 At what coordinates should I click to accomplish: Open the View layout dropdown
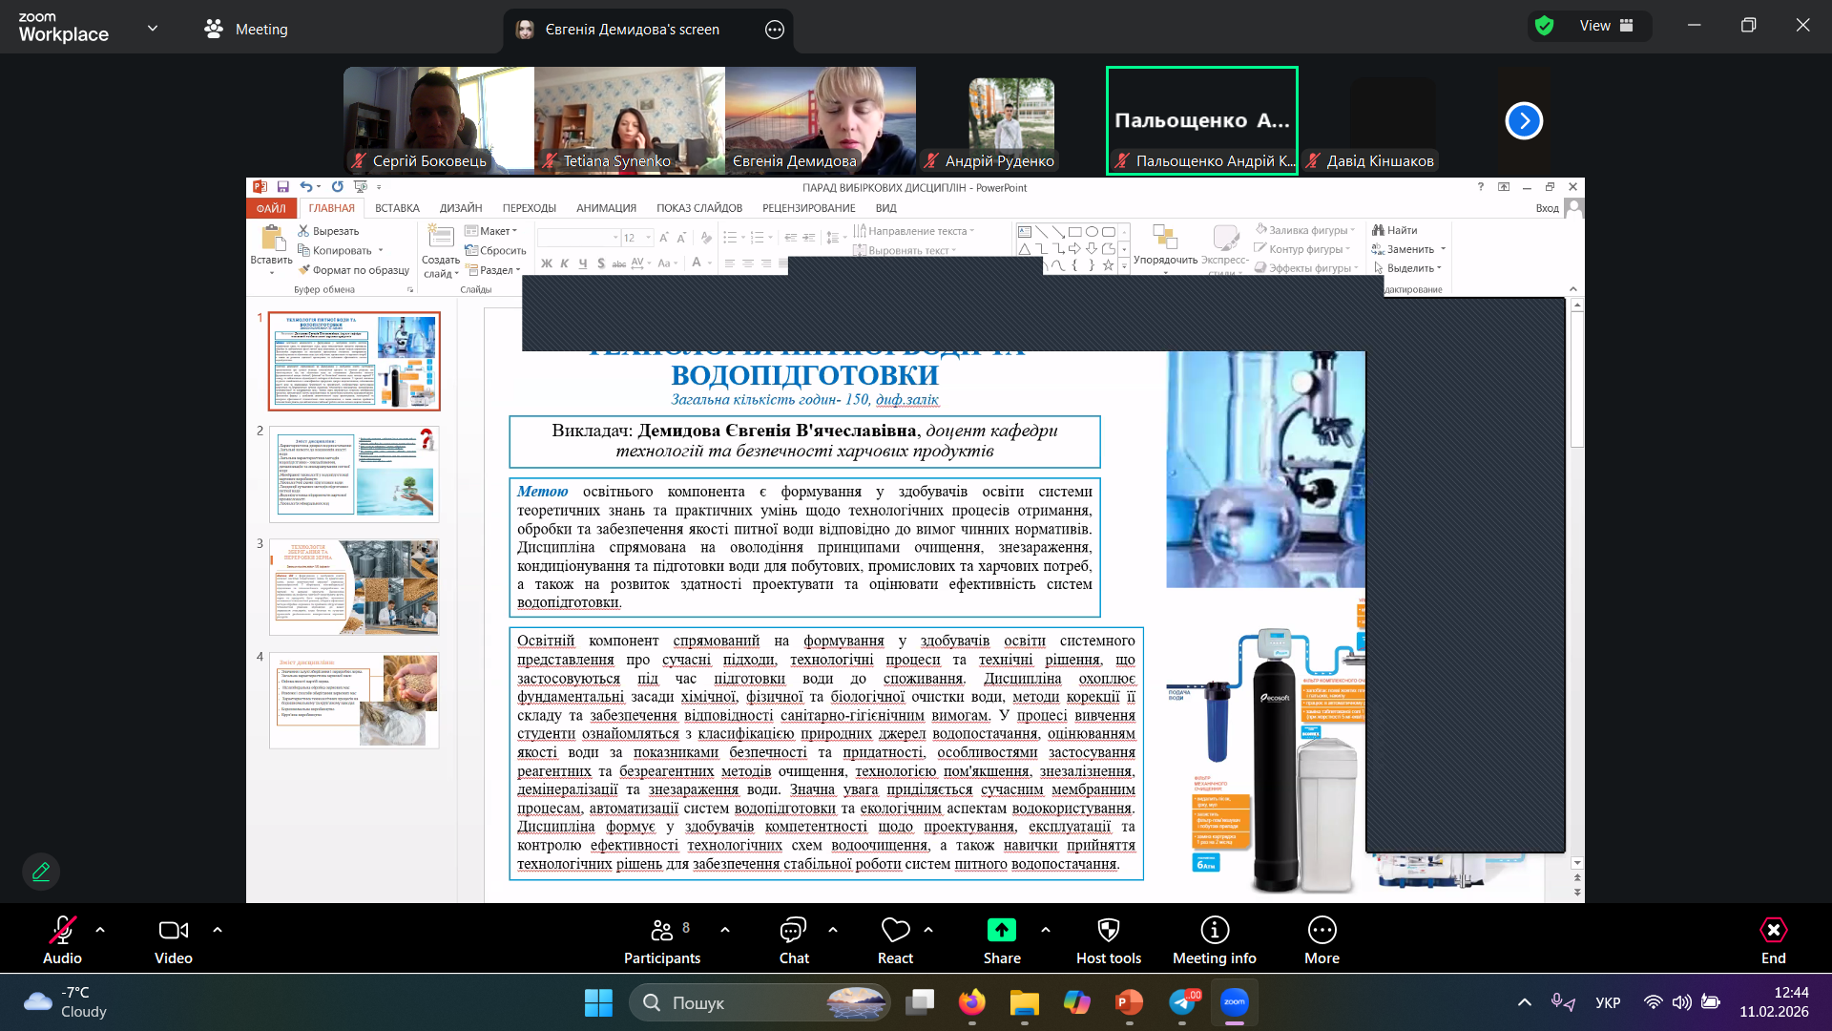tap(1607, 26)
